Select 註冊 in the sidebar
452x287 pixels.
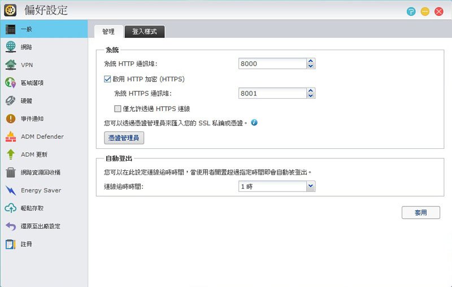[44, 244]
